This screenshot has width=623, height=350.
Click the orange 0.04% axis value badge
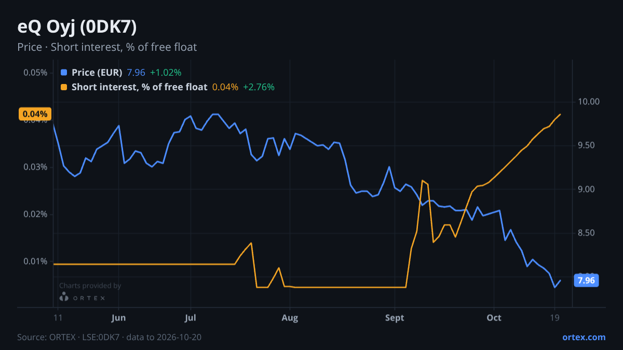pyautogui.click(x=35, y=114)
